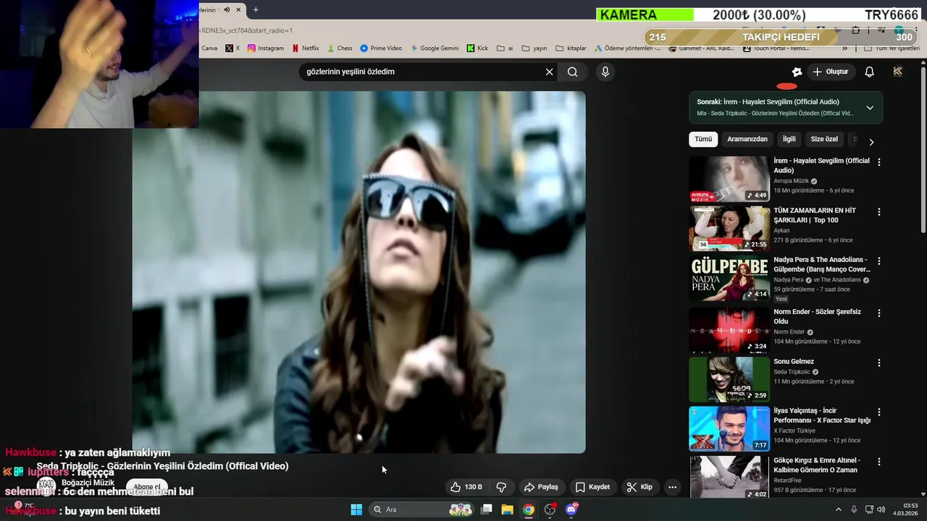Screen dimensions: 927x521
Task: Close the current browser tab
Action: (x=238, y=10)
